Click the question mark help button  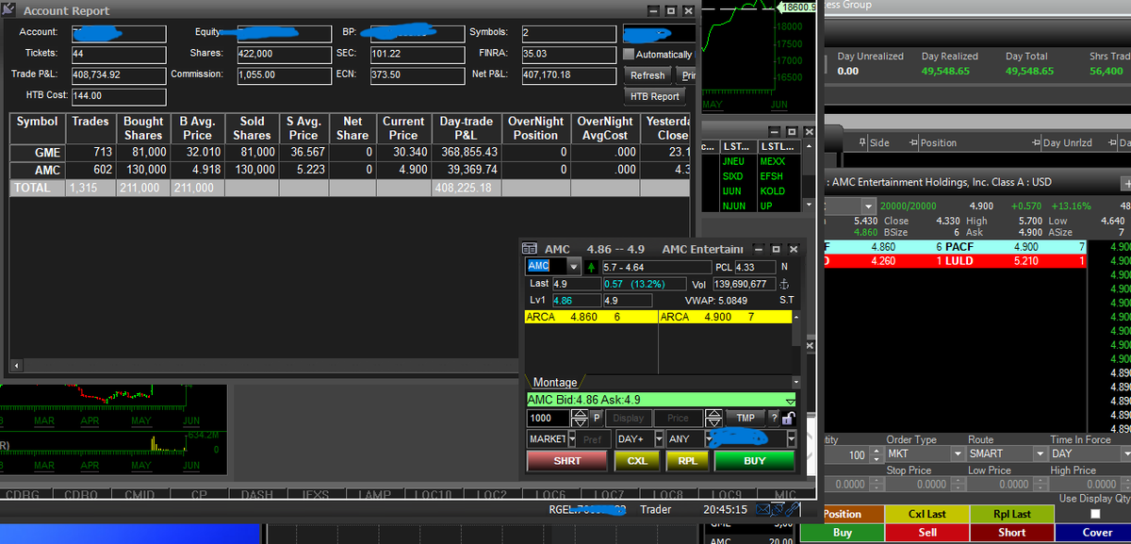774,419
